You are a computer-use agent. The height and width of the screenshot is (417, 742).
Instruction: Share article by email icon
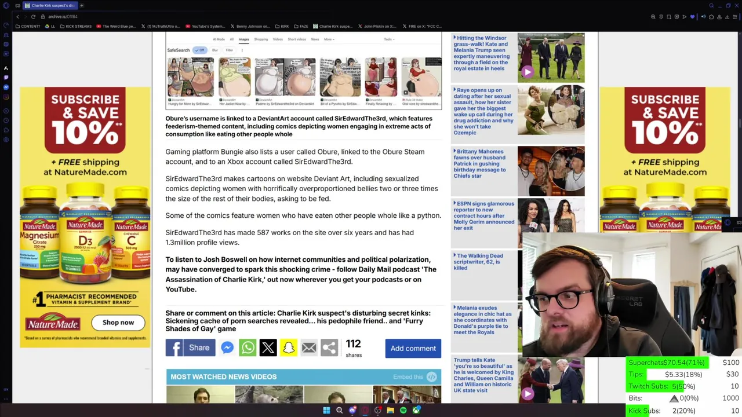pyautogui.click(x=308, y=348)
